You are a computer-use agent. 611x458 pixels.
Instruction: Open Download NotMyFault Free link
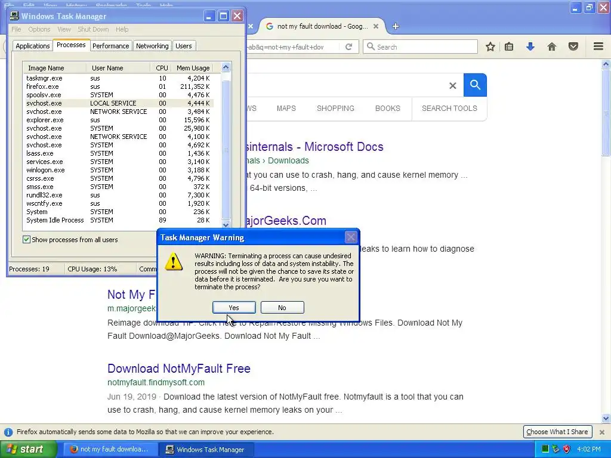179,369
